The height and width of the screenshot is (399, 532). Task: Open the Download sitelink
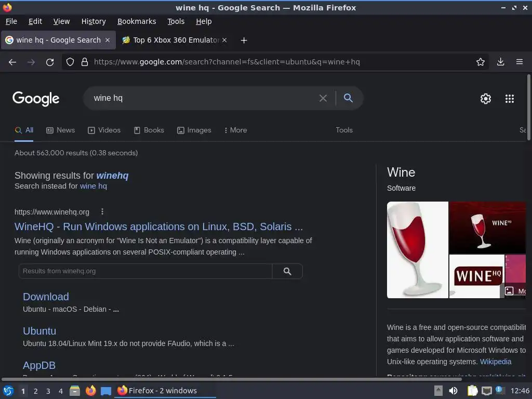click(x=46, y=297)
